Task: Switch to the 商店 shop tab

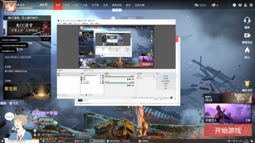Action: point(128,5)
